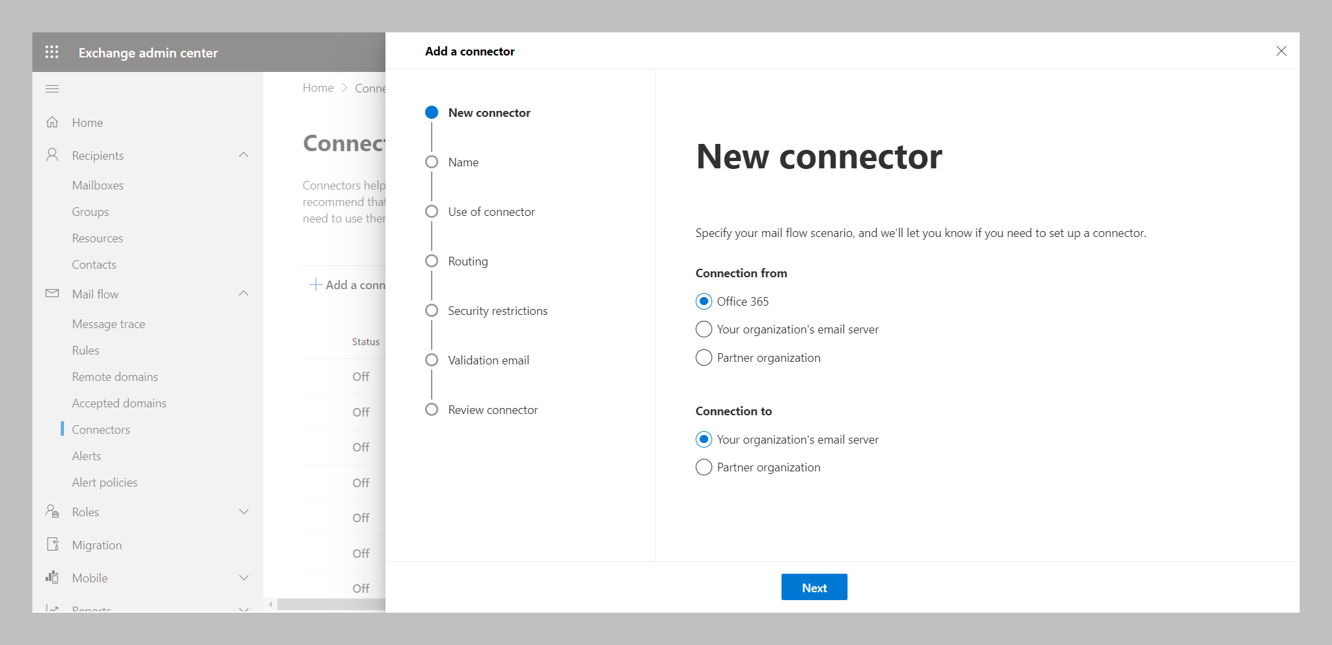The width and height of the screenshot is (1332, 645).
Task: Select the Home icon in sidebar
Action: 53,122
